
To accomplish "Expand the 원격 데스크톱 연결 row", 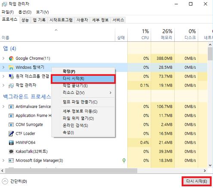I will (x=3, y=76).
